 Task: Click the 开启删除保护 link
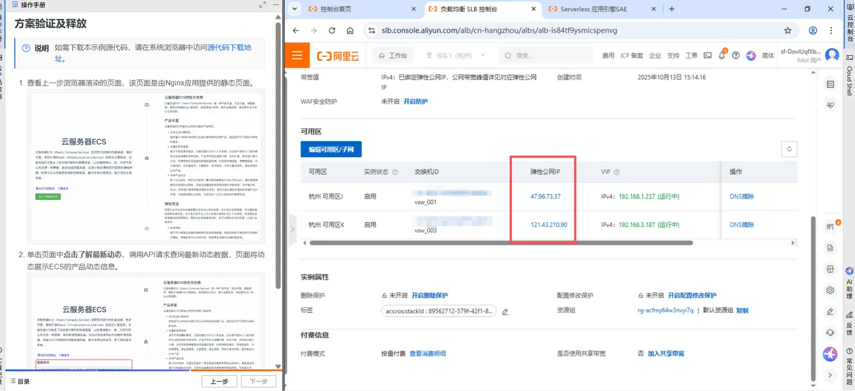430,295
